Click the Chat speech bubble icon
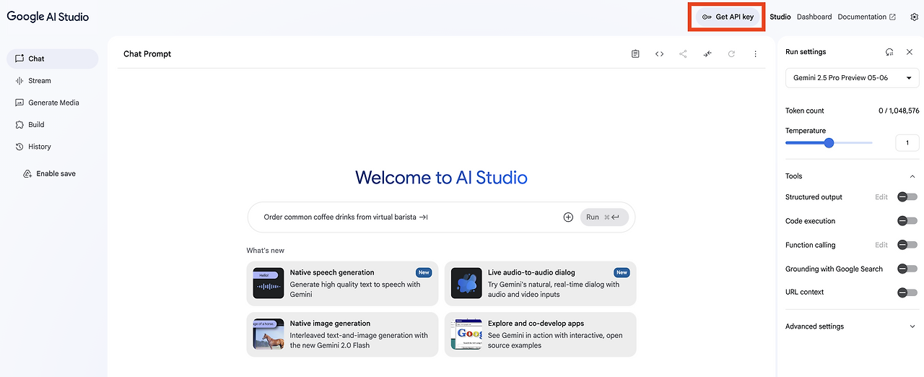The height and width of the screenshot is (377, 924). click(x=19, y=58)
